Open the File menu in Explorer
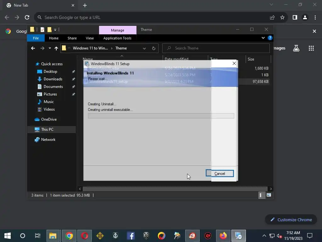Image resolution: width=322 pixels, height=242 pixels. coord(36,38)
